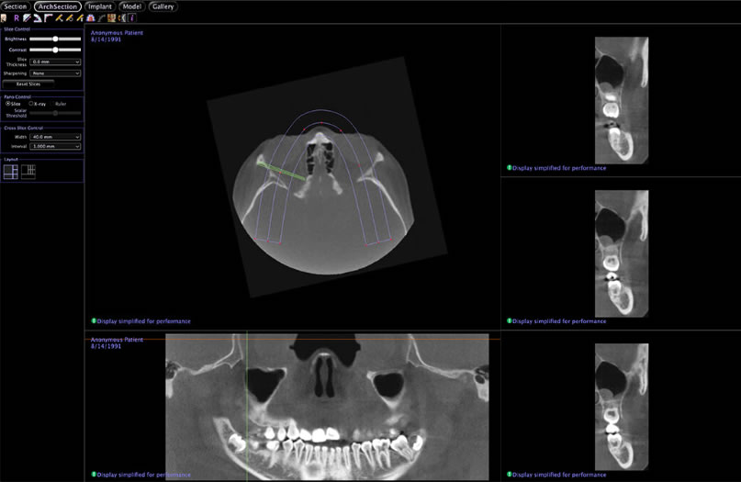Viewport: 741px width, 482px height.
Task: Choose the first Layout grid icon
Action: click(10, 171)
